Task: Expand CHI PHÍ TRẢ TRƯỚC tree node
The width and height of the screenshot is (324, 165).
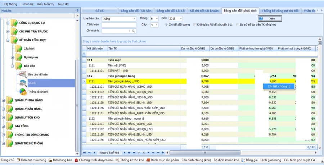Action: coord(8,32)
